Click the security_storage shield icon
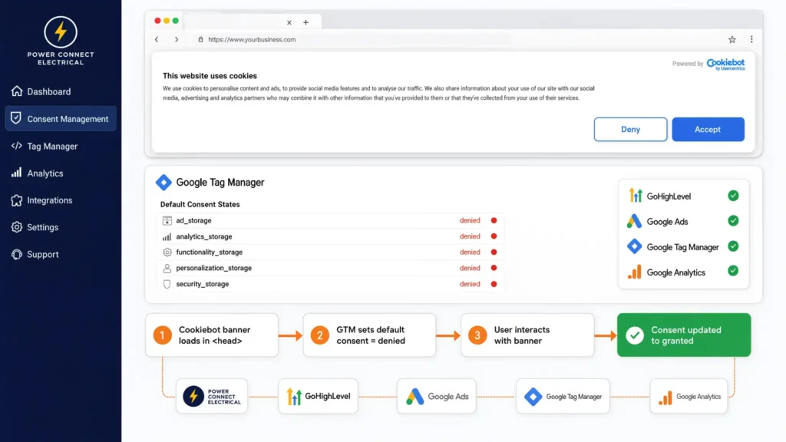Viewport: 786px width, 442px height. coord(167,284)
